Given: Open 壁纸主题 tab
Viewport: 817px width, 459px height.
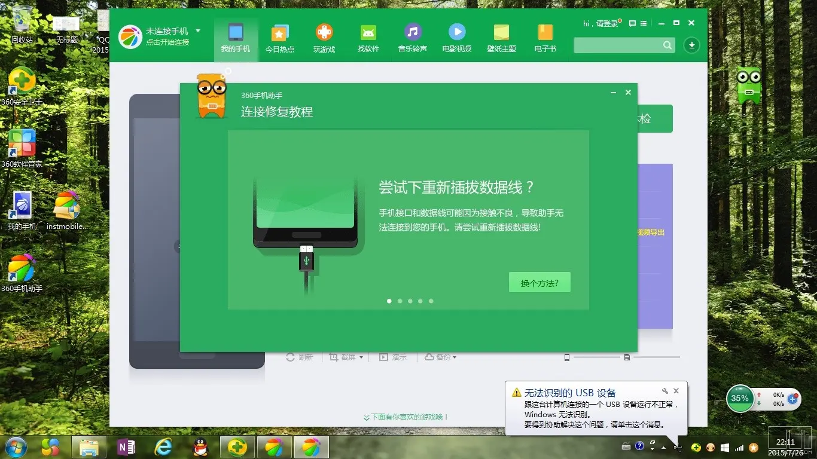Looking at the screenshot, I should point(501,38).
